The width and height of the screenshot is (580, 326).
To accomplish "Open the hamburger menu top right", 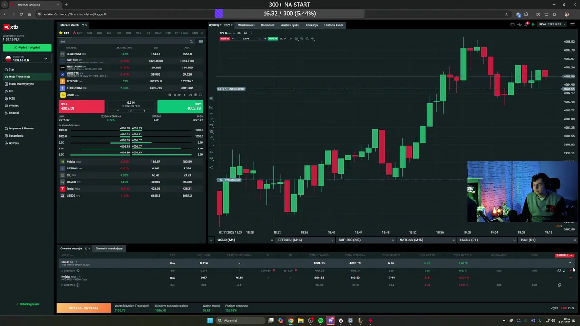I will click(x=573, y=24).
